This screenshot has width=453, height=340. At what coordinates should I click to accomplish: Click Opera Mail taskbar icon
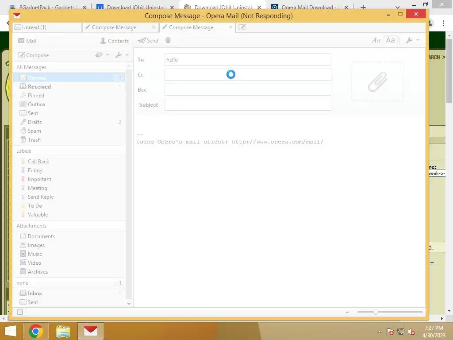pyautogui.click(x=91, y=331)
